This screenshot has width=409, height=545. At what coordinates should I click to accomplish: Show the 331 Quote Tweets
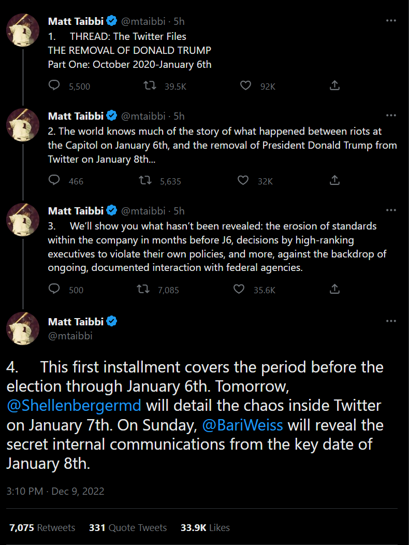pyautogui.click(x=128, y=527)
